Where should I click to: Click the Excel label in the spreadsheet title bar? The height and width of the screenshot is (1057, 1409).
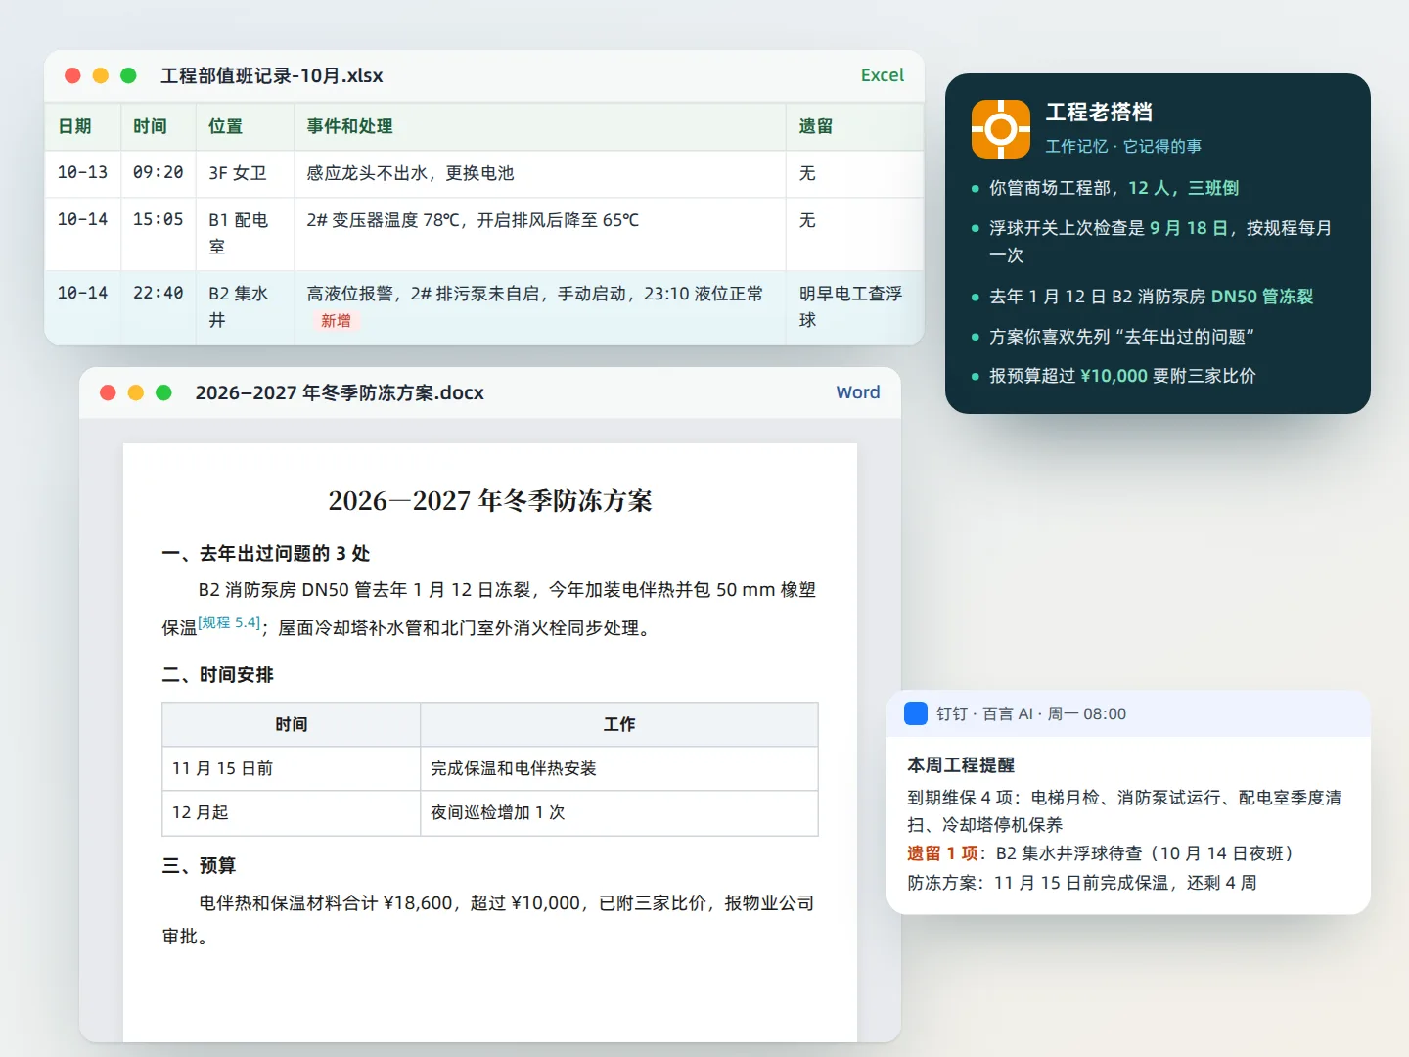tap(882, 75)
